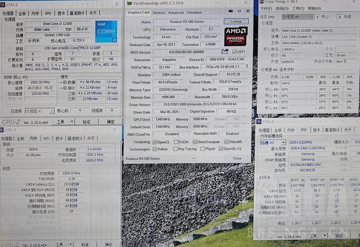The image size is (360, 247).
Task: Toggle the UEFI checkbox
Action: pyautogui.click(x=235, y=52)
